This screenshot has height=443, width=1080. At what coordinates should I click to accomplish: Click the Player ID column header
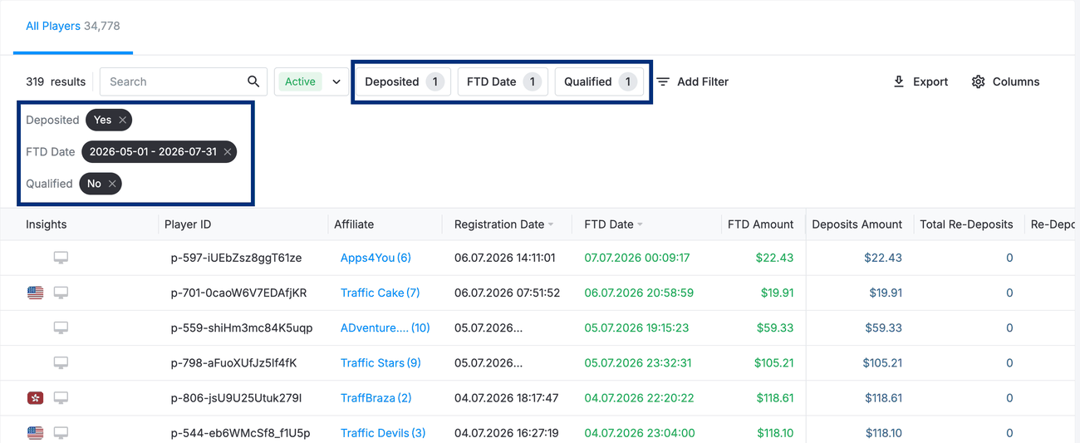pyautogui.click(x=188, y=224)
